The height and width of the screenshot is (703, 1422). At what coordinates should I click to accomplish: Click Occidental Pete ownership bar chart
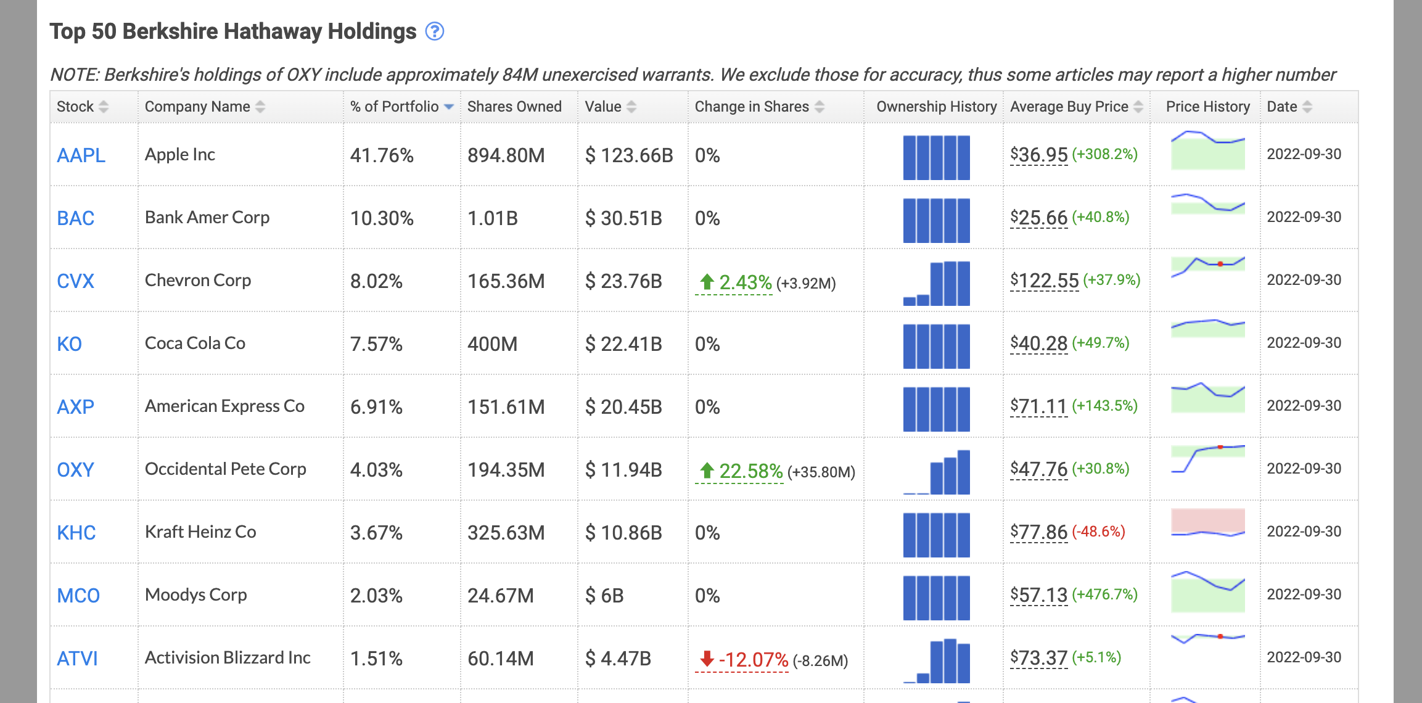tap(936, 472)
